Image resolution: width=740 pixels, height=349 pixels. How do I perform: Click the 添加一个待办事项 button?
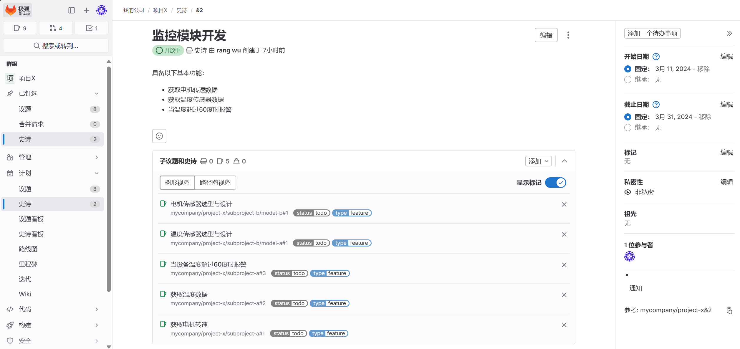tap(652, 33)
